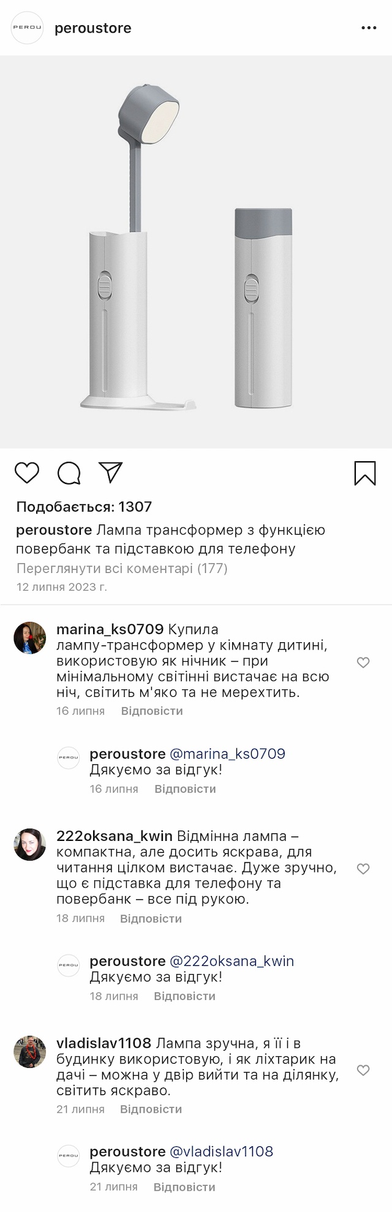
Task: View the likes count list
Action: coord(84,507)
